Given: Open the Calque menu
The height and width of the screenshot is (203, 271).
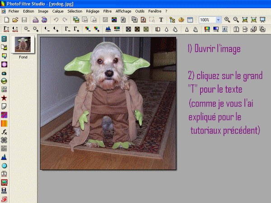Looking at the screenshot, I should point(58,11).
